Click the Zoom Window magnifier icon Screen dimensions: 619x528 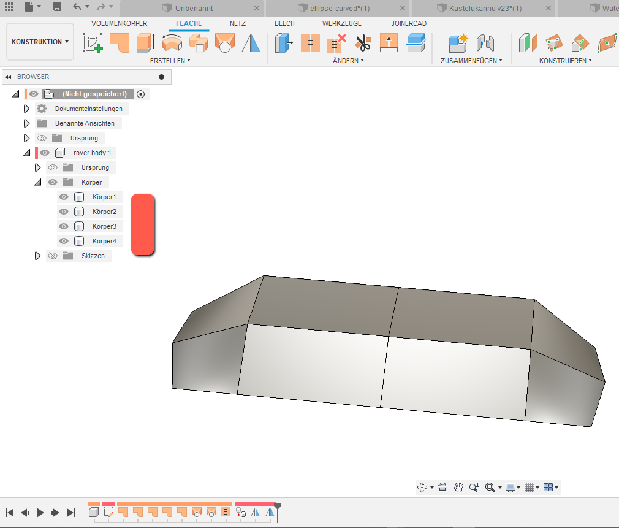tap(490, 488)
